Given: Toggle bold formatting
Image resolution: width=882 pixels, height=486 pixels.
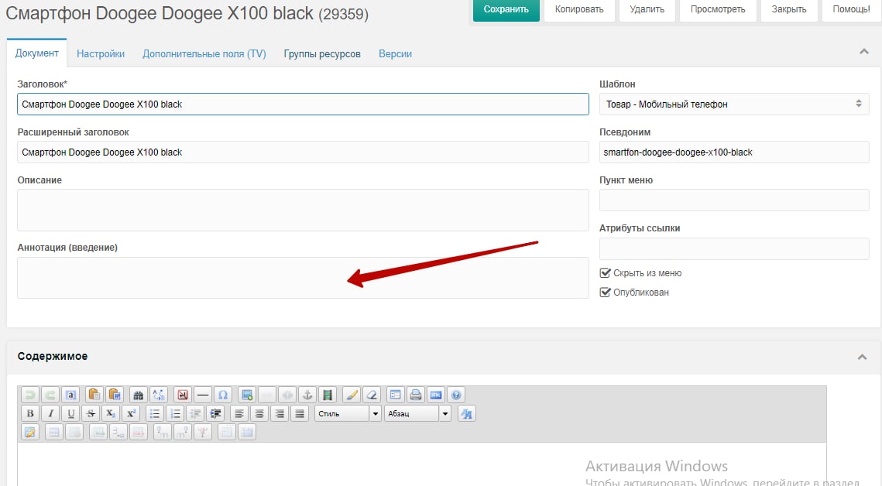Looking at the screenshot, I should pyautogui.click(x=30, y=413).
